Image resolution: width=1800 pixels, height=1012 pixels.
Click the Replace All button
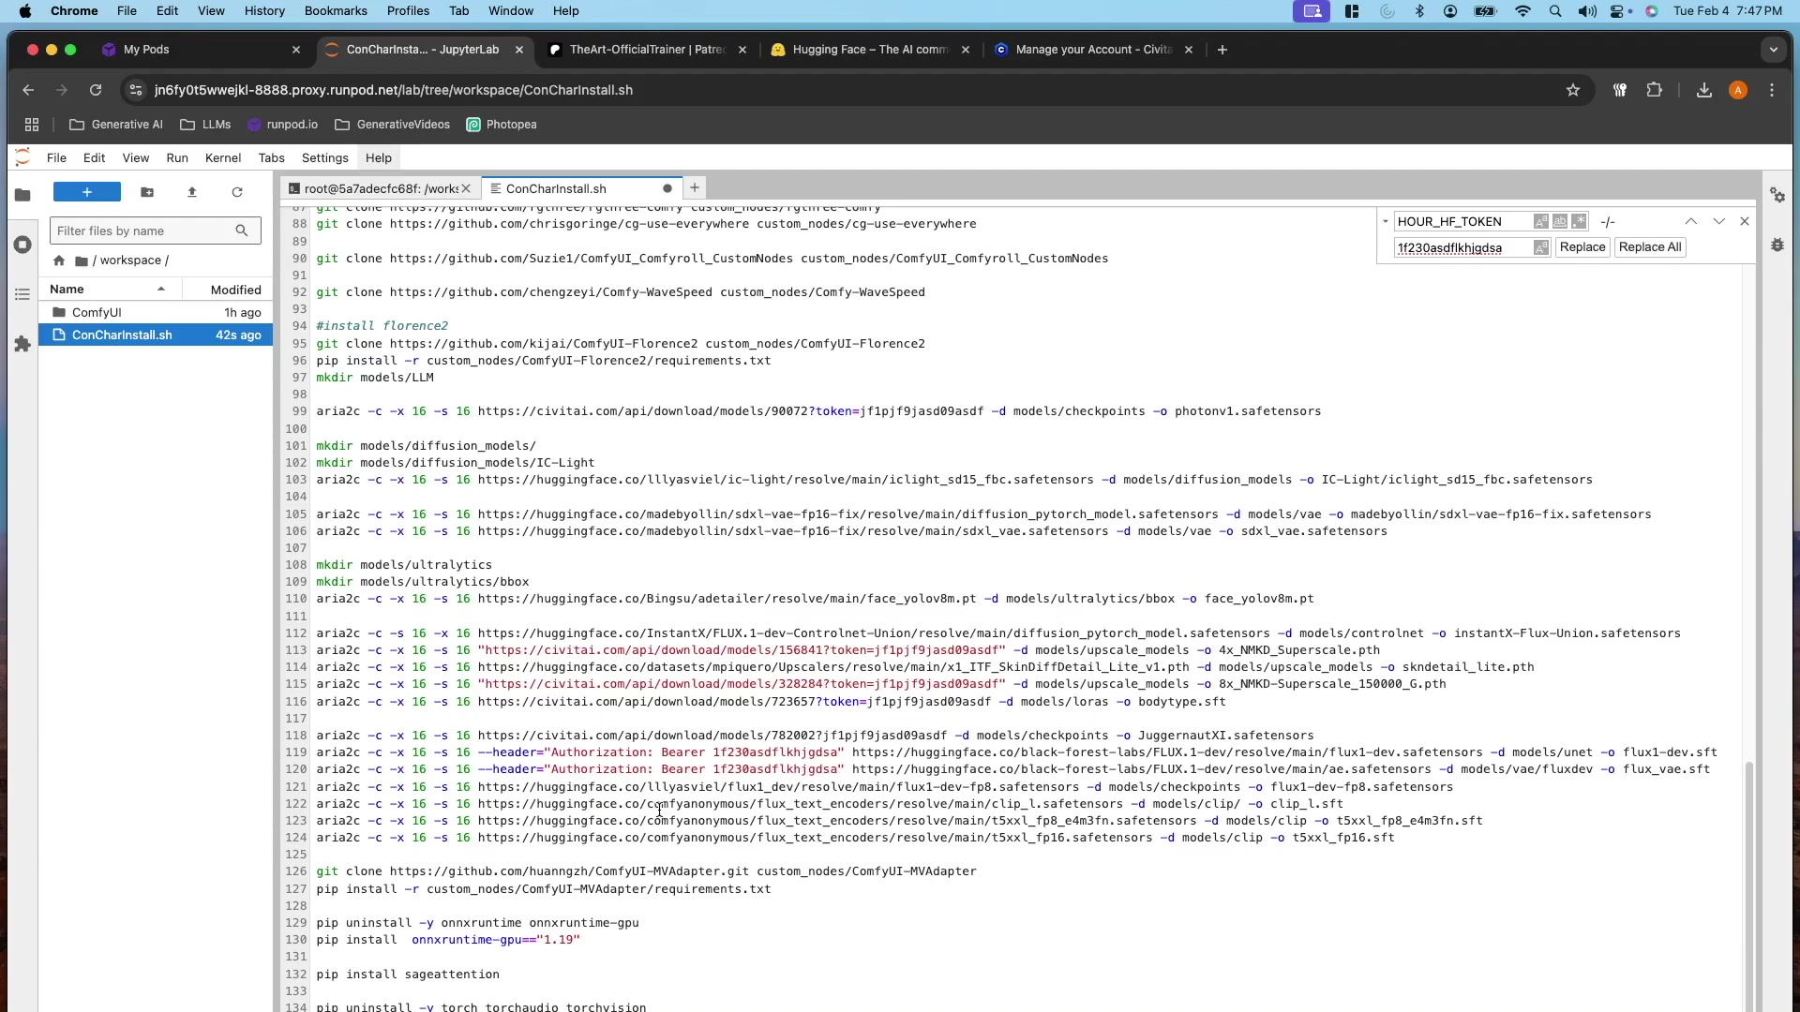[x=1650, y=247]
